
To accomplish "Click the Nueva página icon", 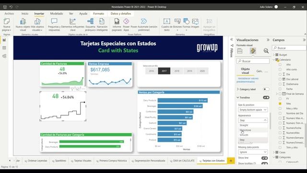I will coord(6,21).
